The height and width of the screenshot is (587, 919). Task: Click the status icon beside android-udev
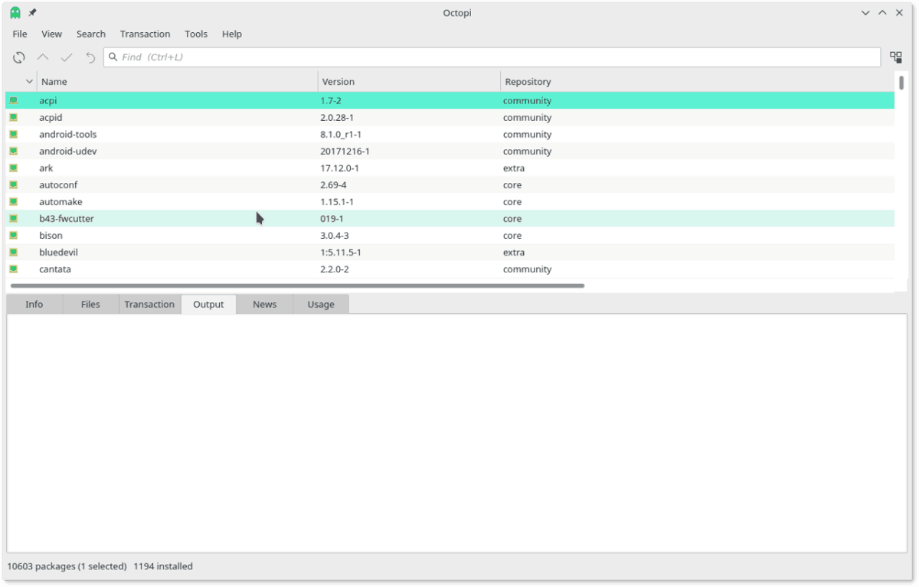pyautogui.click(x=14, y=152)
